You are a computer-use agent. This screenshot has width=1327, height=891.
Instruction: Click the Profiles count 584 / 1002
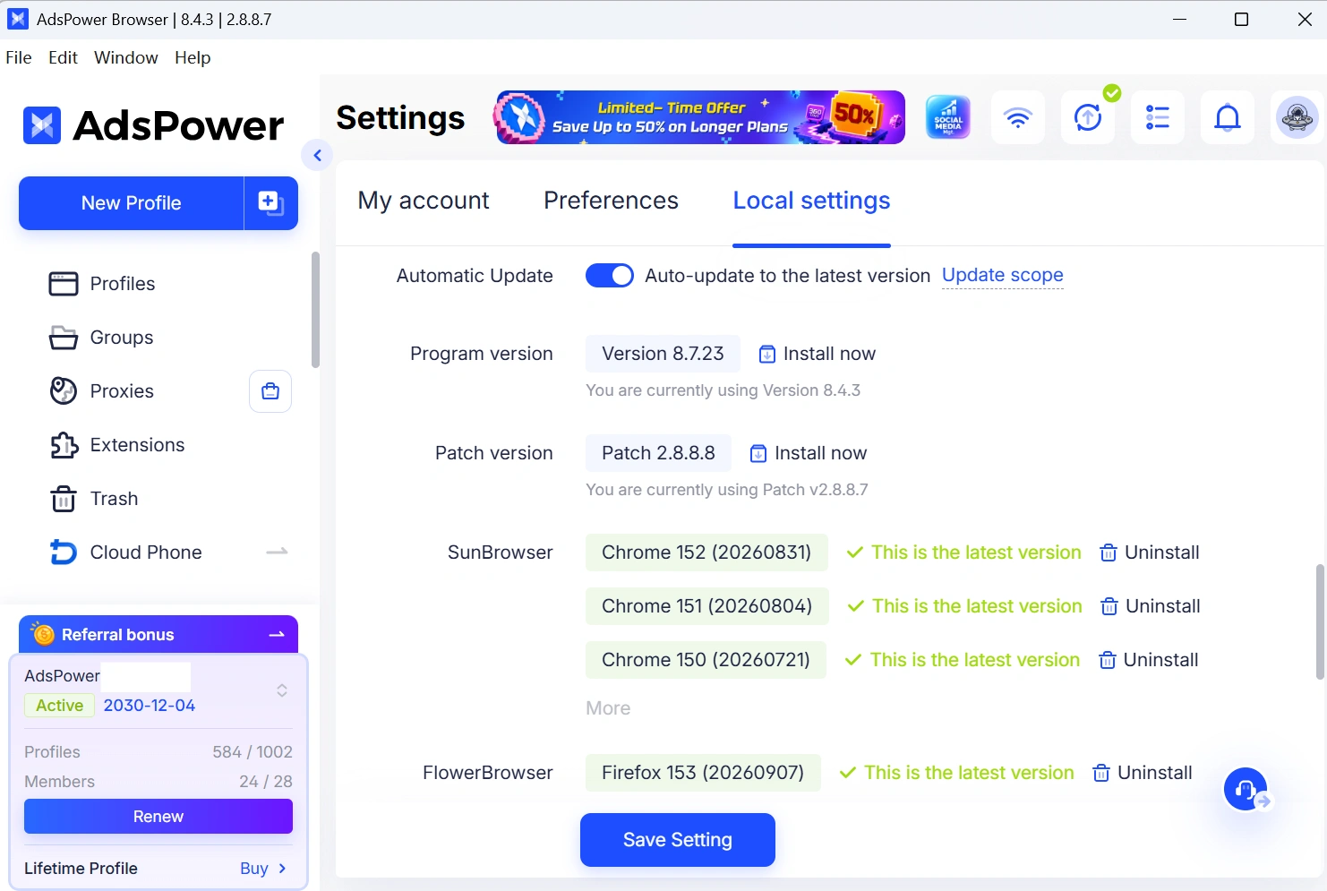point(253,752)
